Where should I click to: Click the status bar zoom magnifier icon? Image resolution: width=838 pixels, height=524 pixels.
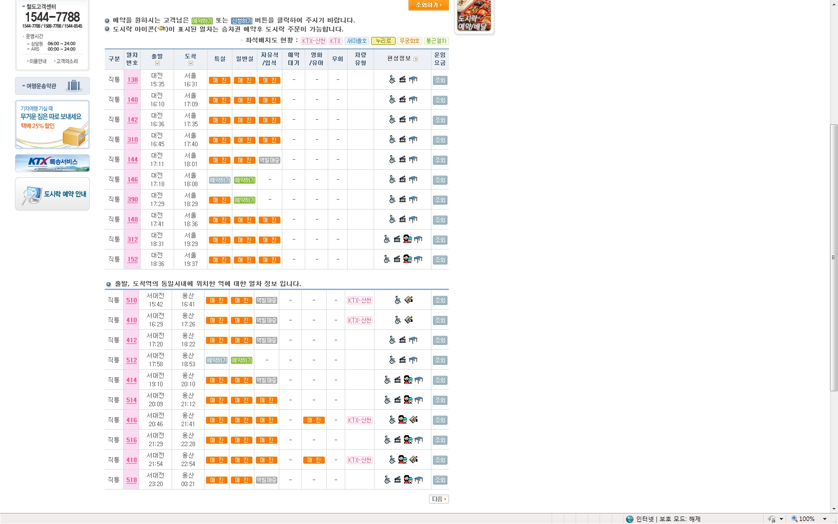click(794, 519)
